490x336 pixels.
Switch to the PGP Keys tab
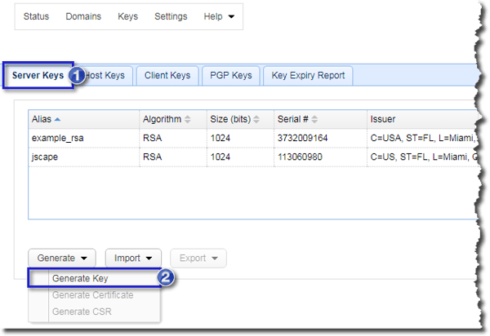[x=231, y=76]
